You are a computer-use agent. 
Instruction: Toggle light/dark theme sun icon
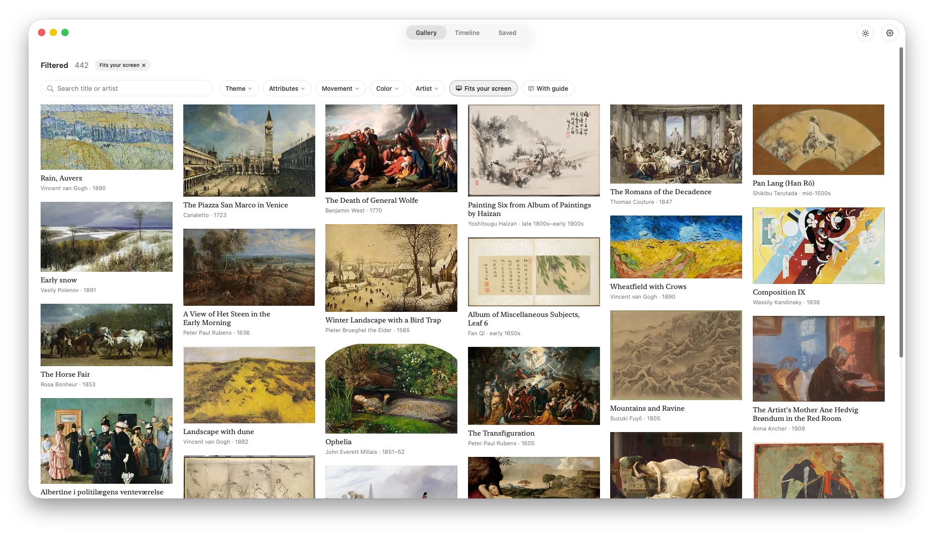[865, 33]
